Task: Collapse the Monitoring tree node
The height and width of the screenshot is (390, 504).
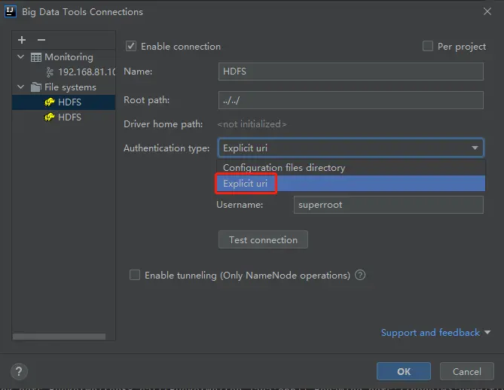Action: click(x=21, y=57)
